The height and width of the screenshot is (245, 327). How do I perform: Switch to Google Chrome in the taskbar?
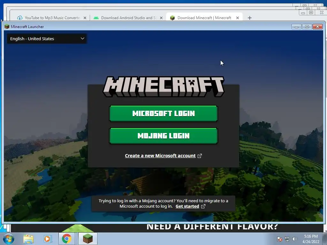pos(66,239)
